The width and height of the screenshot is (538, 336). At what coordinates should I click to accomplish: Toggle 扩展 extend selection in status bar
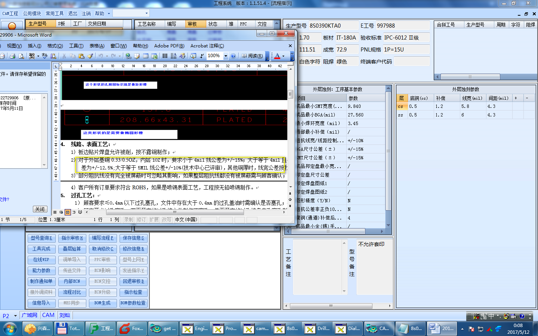(154, 220)
